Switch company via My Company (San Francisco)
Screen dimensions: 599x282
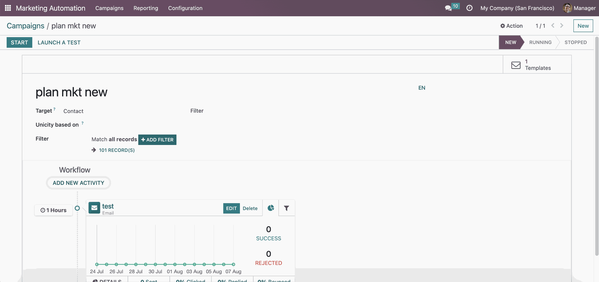tap(517, 8)
